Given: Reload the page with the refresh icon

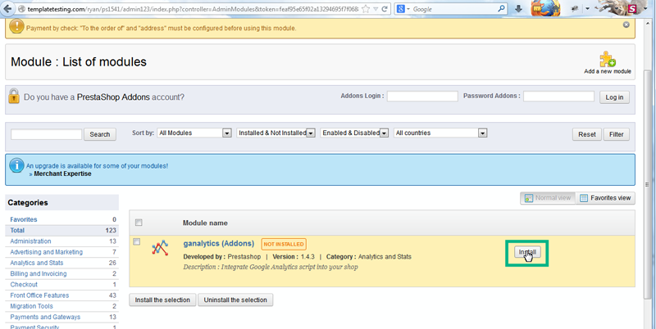Looking at the screenshot, I should coord(385,9).
